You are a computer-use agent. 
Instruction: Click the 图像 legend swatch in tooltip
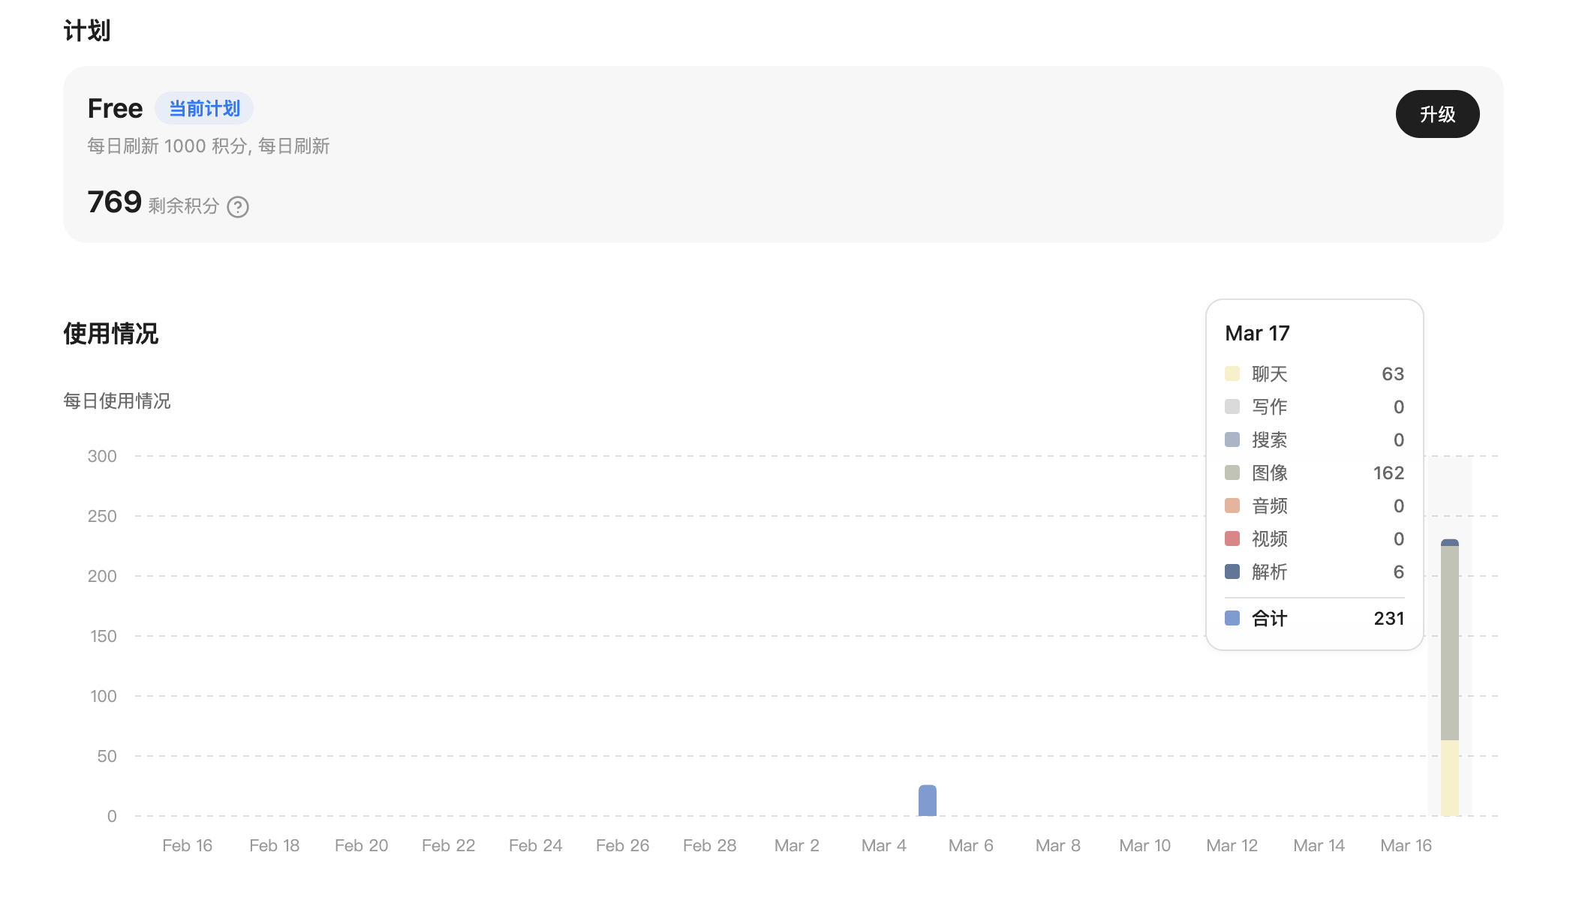coord(1232,472)
